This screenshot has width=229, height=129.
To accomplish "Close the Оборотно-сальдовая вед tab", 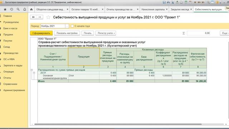I will click(68, 9).
